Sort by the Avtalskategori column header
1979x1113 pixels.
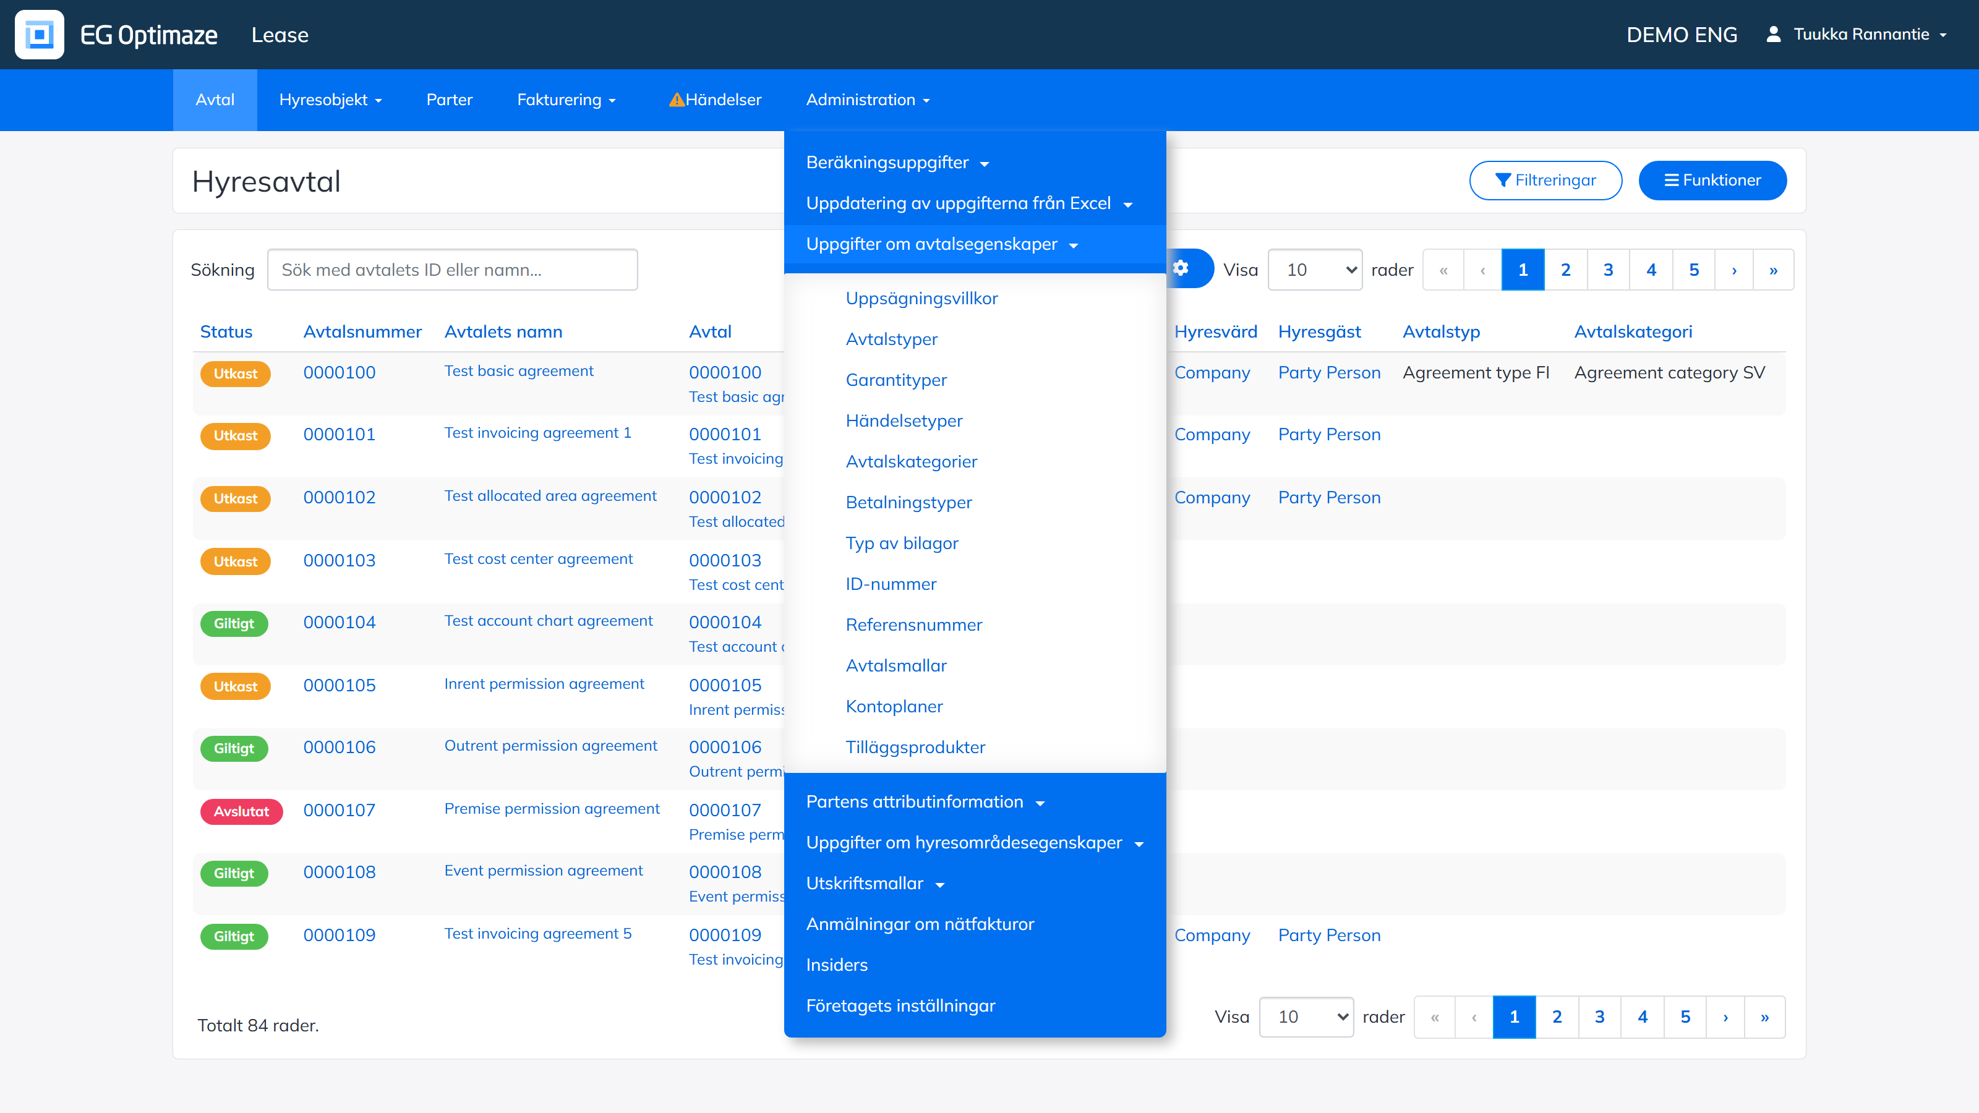1633,332
